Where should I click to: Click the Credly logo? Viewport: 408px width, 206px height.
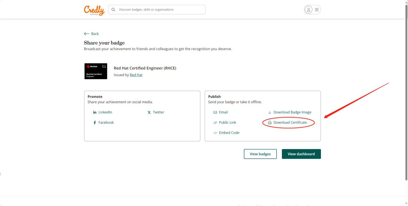(94, 10)
